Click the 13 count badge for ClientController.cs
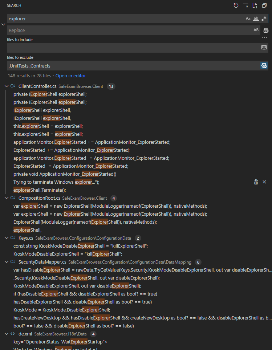The height and width of the screenshot is (350, 272). (x=111, y=86)
